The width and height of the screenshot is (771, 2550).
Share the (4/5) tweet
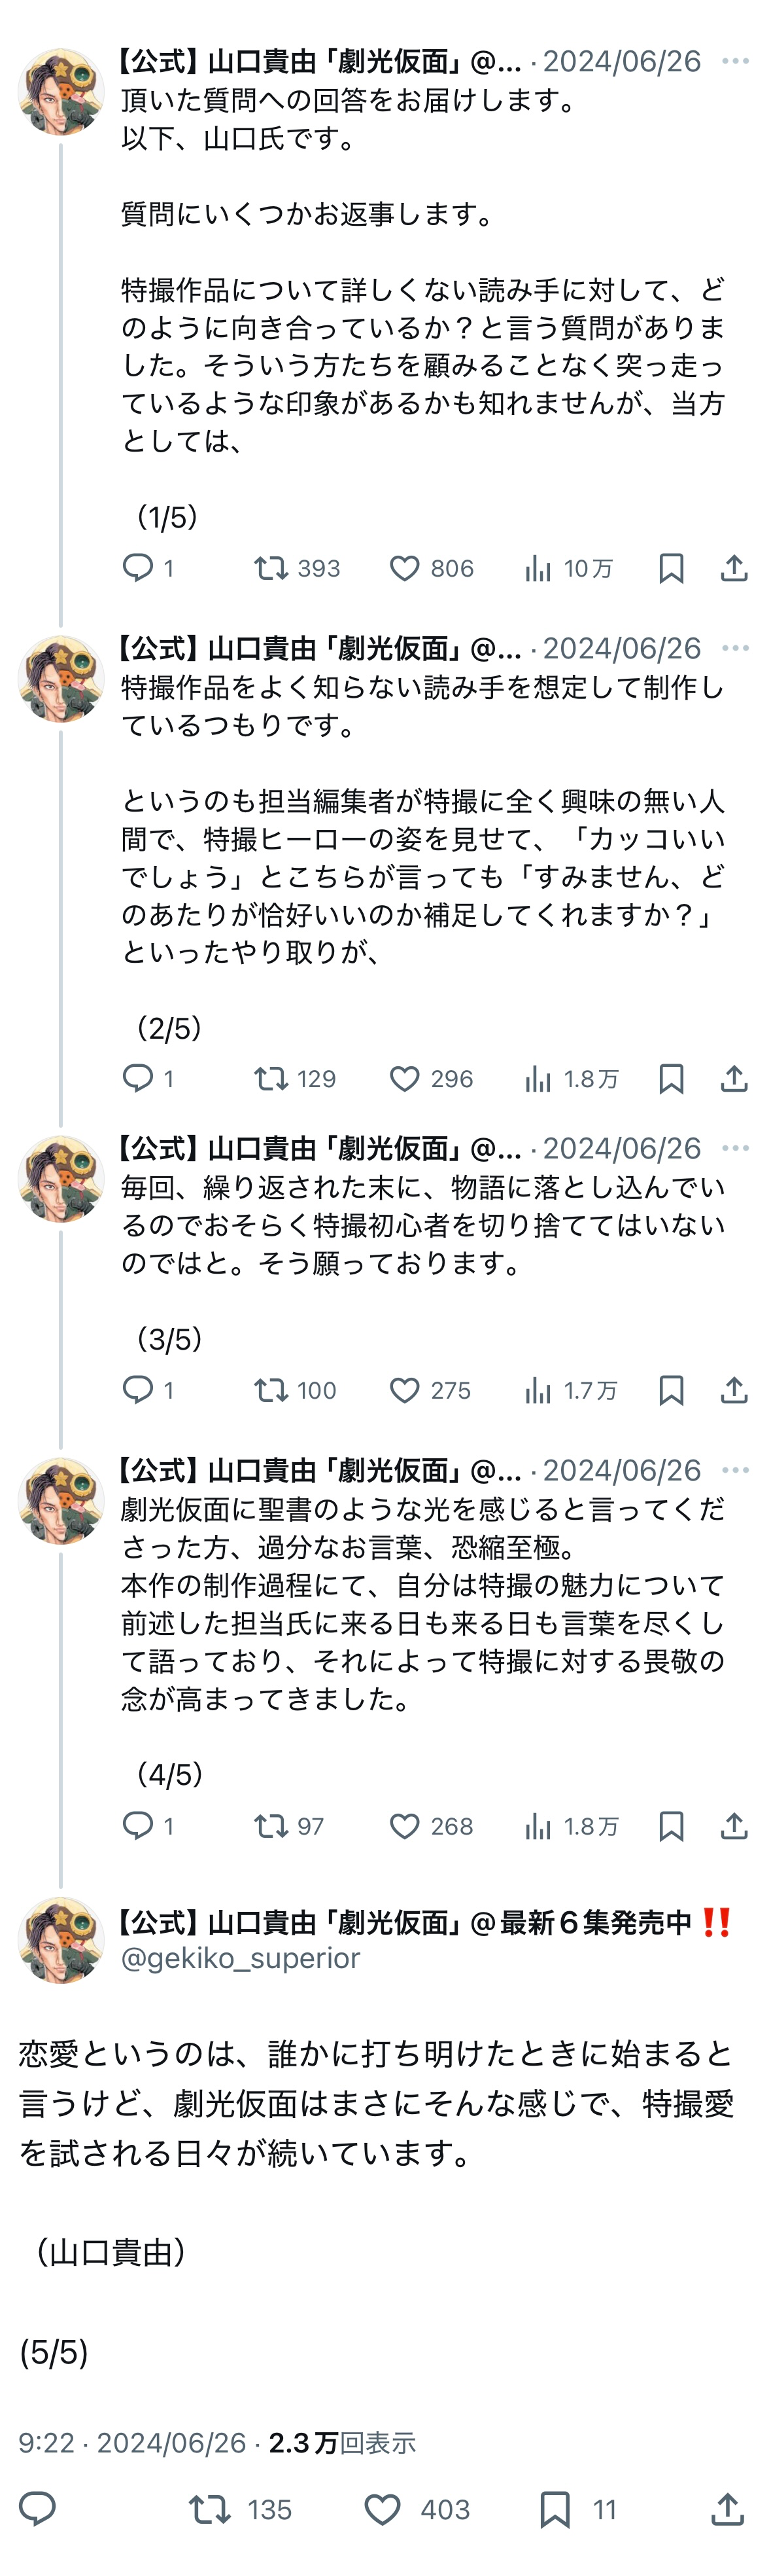(734, 1825)
